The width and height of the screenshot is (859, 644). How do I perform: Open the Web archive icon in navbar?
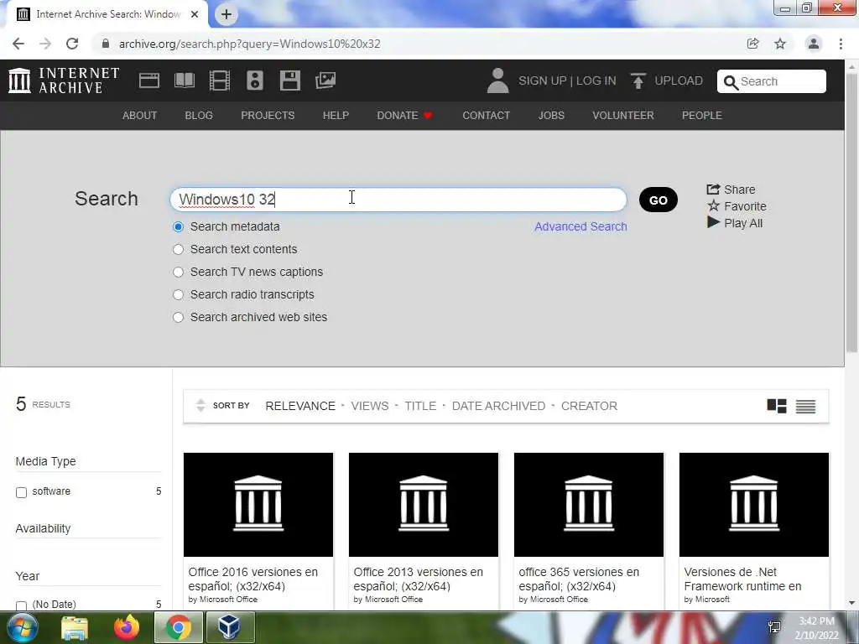(x=149, y=80)
